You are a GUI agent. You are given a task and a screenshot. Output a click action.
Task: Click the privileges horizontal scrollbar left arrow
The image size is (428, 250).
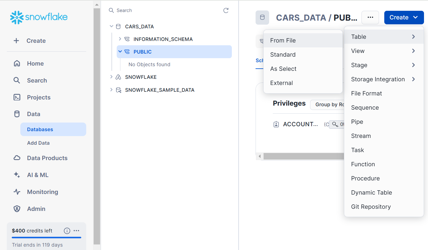(x=260, y=156)
